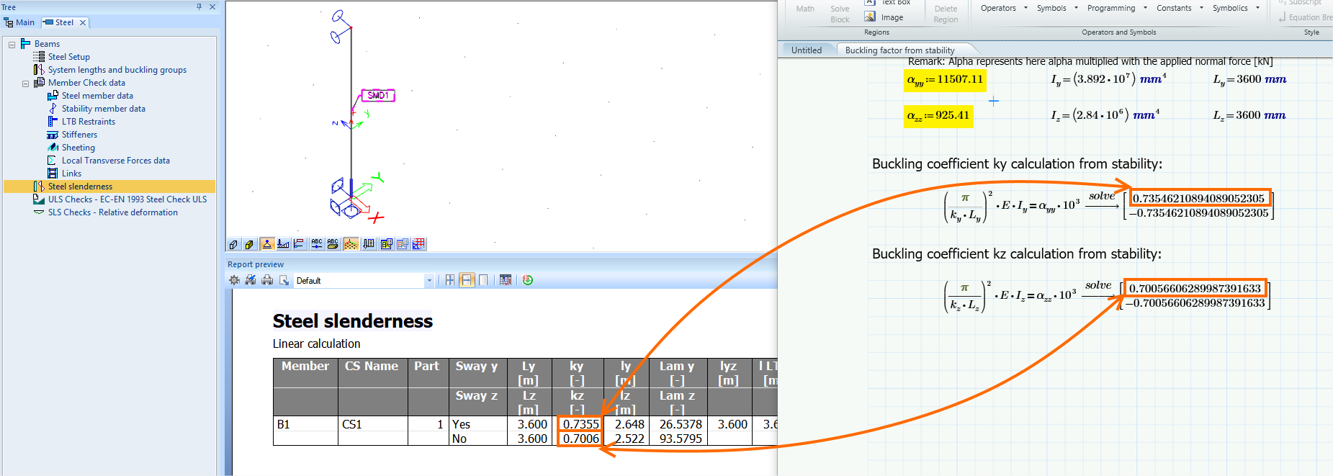Click the report settings gear icon
Image resolution: width=1333 pixels, height=476 pixels.
(234, 280)
